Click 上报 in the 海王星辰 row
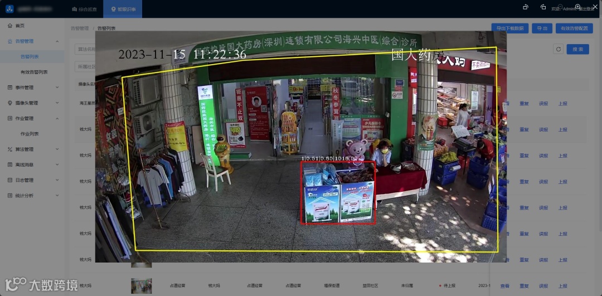The width and height of the screenshot is (602, 296). [x=562, y=103]
